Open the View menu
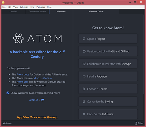This screenshot has height=127, width=146. 15,7
